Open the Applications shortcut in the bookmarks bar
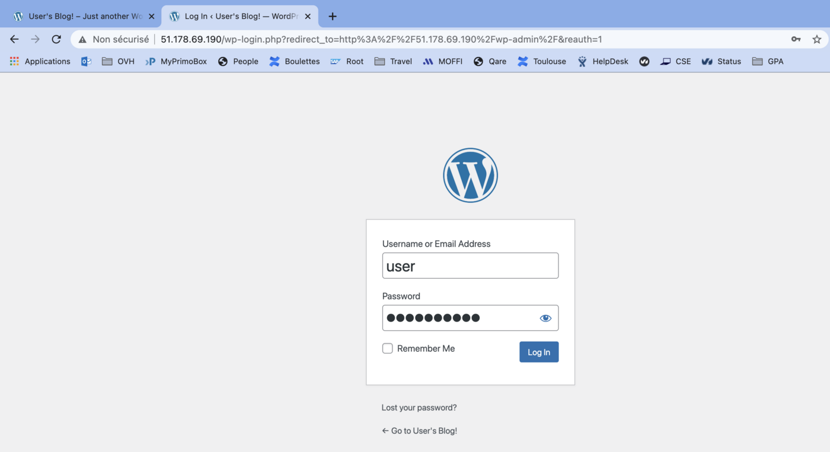Viewport: 830px width, 452px height. click(40, 61)
